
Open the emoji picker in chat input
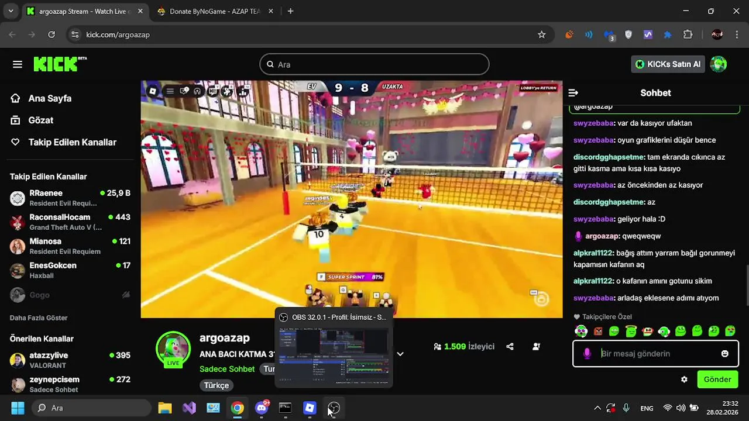(x=725, y=354)
